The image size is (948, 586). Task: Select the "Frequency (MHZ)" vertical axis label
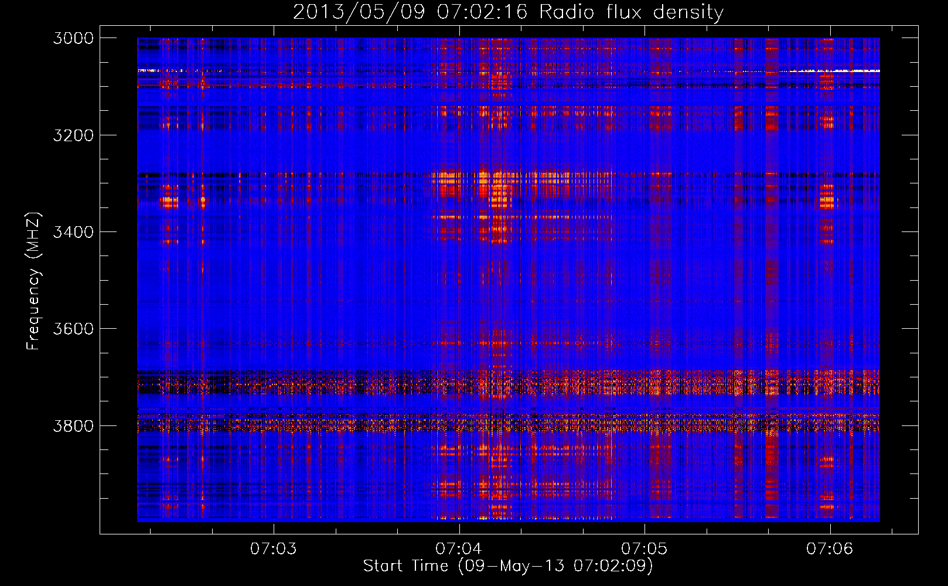33,281
